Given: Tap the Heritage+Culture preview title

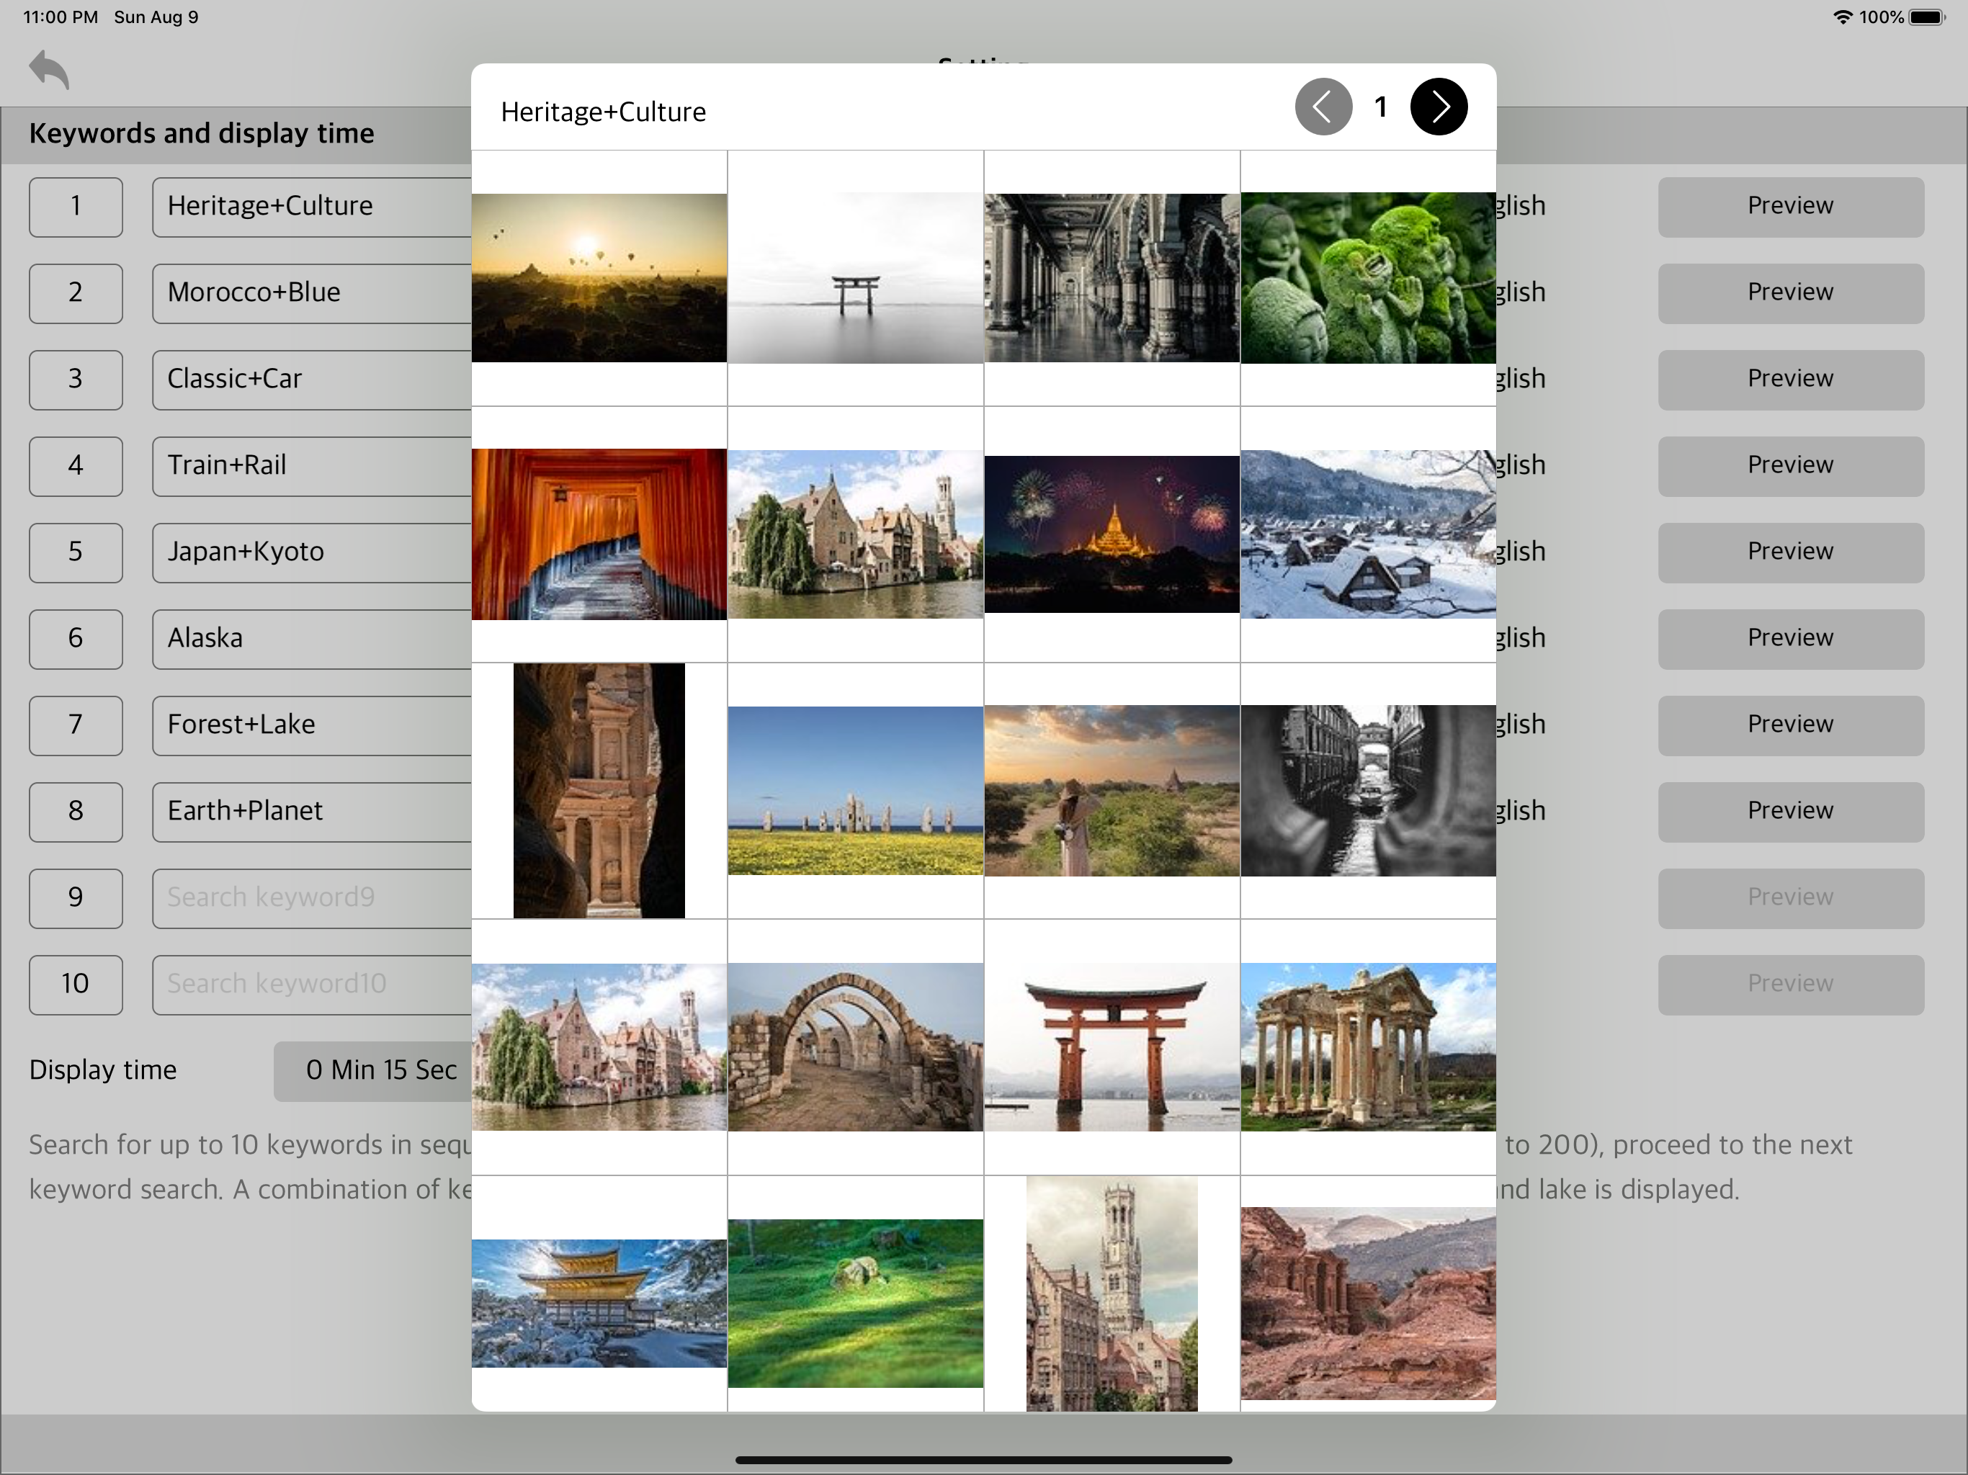Looking at the screenshot, I should point(603,112).
